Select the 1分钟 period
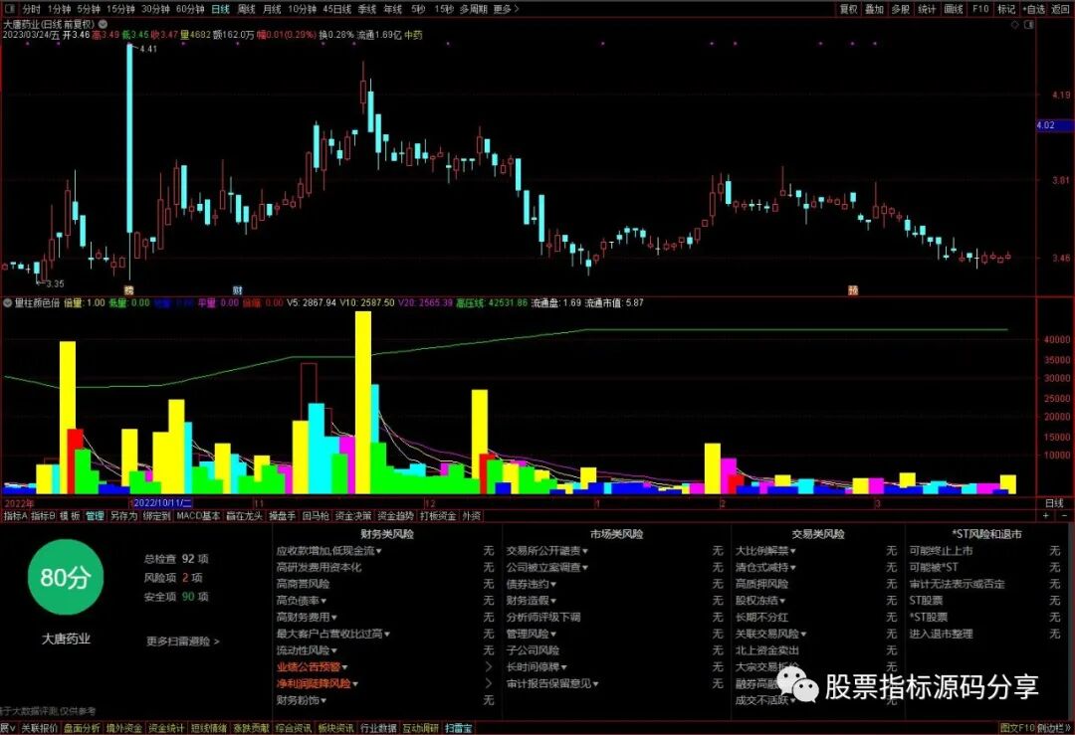Screen dimensions: 1075x735 (x=59, y=9)
